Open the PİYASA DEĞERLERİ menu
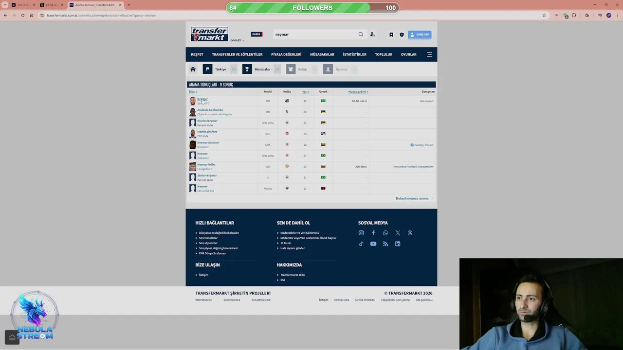 pyautogui.click(x=286, y=54)
